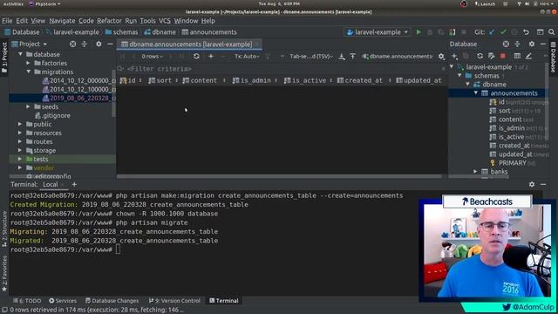Screen dimensions: 558x314
Task: Open the Project view selector dropdown
Action: point(30,44)
